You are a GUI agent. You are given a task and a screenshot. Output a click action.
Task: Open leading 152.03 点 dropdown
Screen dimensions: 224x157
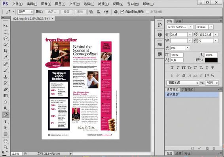tap(216, 34)
